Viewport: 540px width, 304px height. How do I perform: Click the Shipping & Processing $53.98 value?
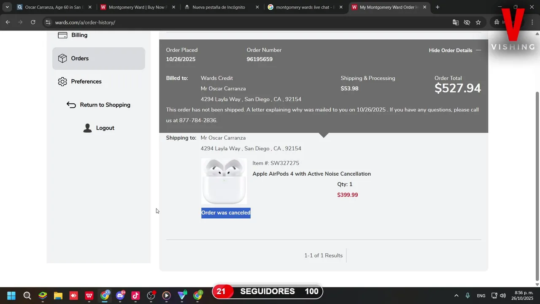point(349,89)
